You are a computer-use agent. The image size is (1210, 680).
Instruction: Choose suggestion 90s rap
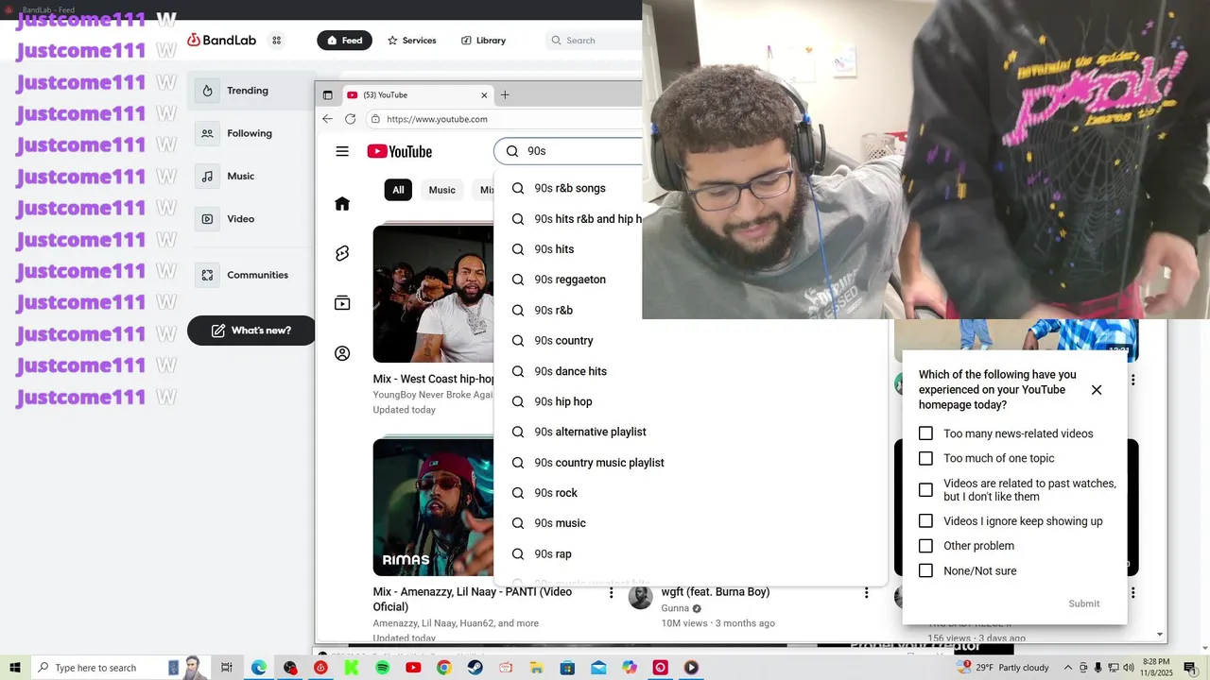point(690,554)
